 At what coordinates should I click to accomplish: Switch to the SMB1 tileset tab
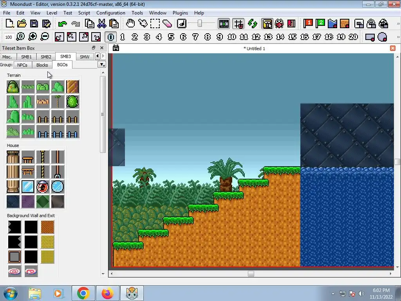(x=26, y=57)
